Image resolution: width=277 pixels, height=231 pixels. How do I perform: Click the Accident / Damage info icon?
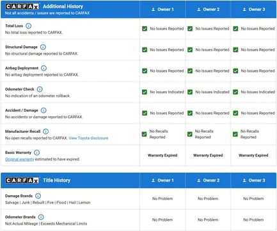pos(44,110)
